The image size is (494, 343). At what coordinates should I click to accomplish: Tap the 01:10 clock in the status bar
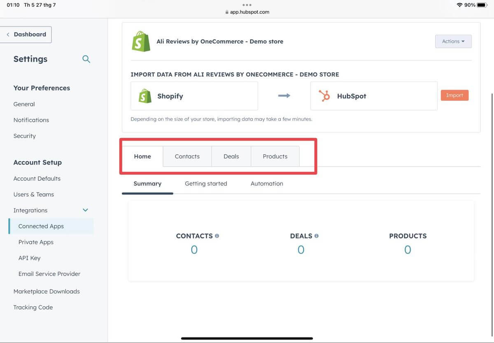[x=13, y=5]
